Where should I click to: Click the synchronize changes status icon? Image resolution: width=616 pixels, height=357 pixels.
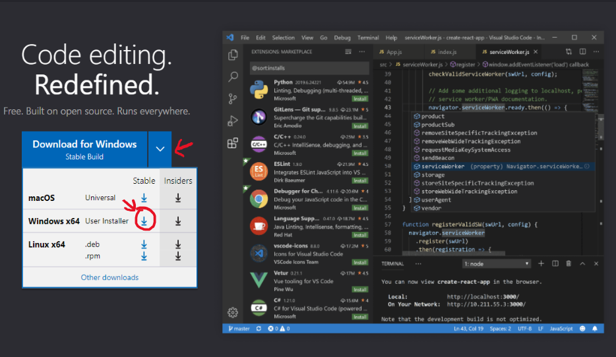259,329
